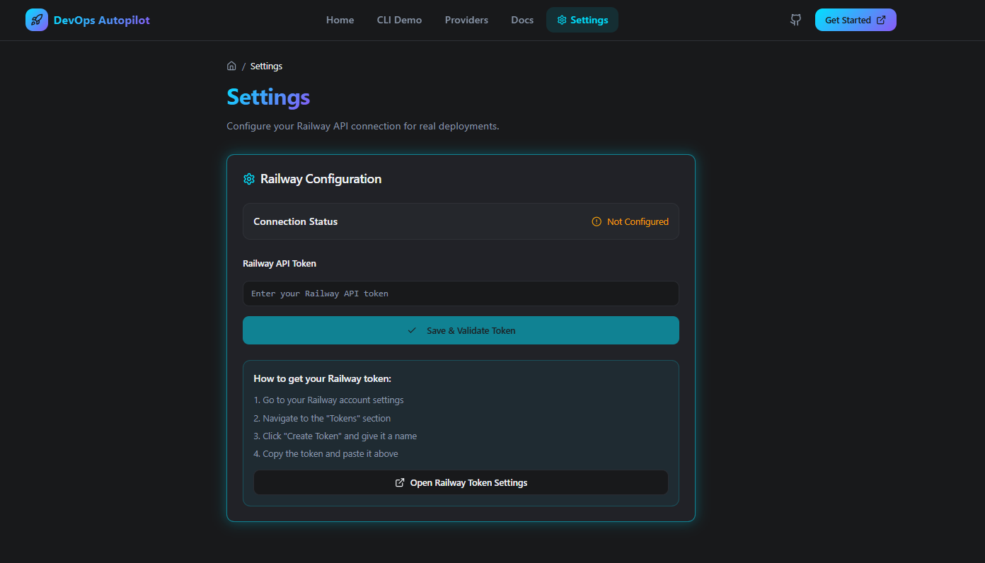Open Railway Token Settings button
This screenshot has height=563, width=985.
point(461,482)
